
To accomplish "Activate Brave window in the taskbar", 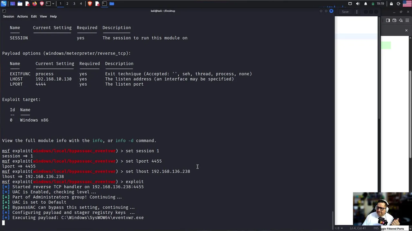I will 90,4.
